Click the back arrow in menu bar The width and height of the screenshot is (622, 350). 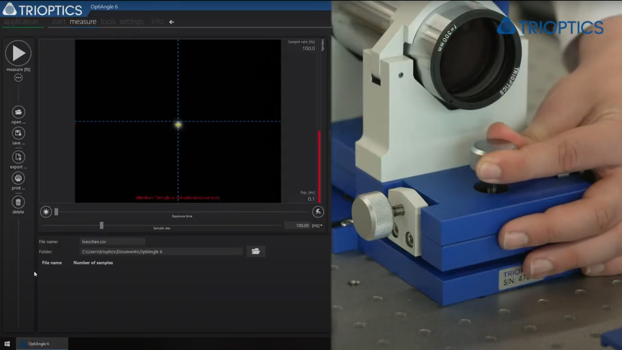[172, 22]
